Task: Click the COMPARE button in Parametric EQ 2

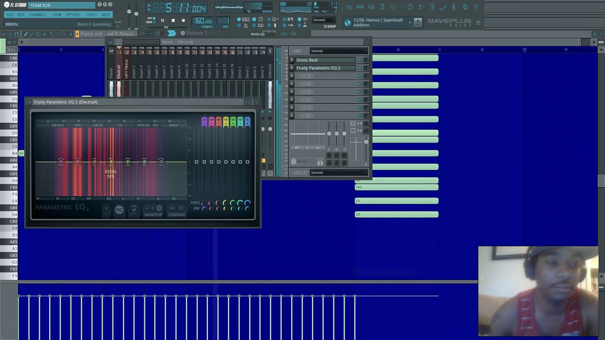Action: [176, 215]
